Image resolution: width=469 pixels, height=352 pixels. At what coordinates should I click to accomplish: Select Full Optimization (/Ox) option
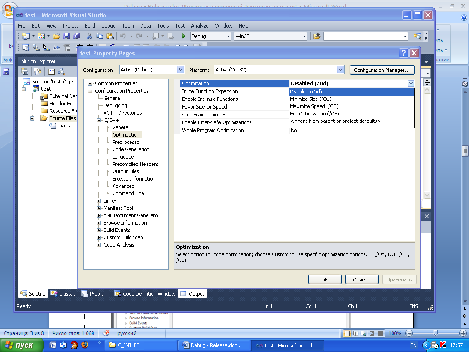pos(352,114)
